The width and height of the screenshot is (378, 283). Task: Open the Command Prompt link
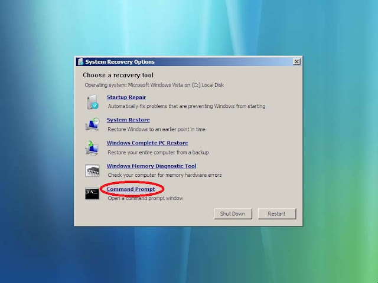click(x=131, y=189)
